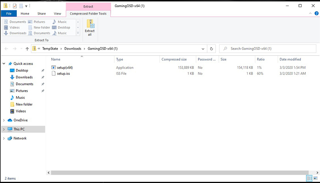The image size is (320, 183).
Task: Open the address bar history dropdown
Action: coord(203,49)
